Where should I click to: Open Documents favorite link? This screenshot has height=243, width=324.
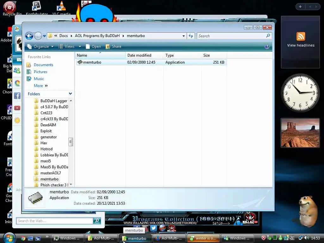43,65
